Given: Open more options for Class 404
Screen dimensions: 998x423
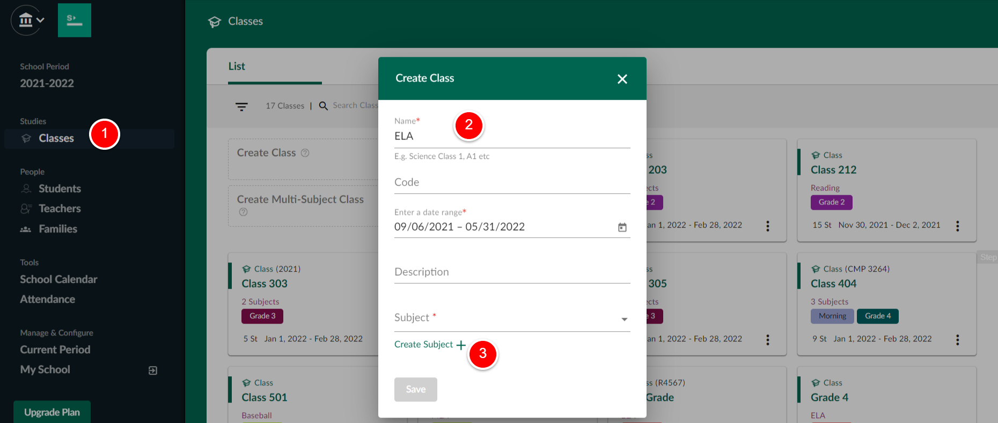Looking at the screenshot, I should 958,340.
